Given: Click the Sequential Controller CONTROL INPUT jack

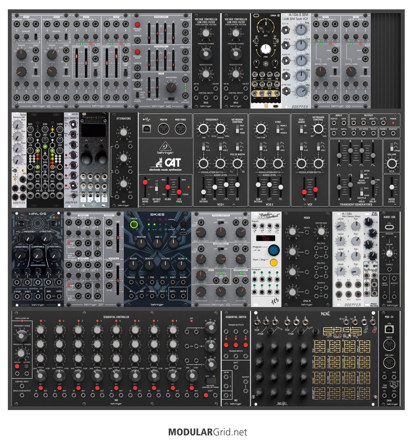Looking at the screenshot, I should point(22,385).
